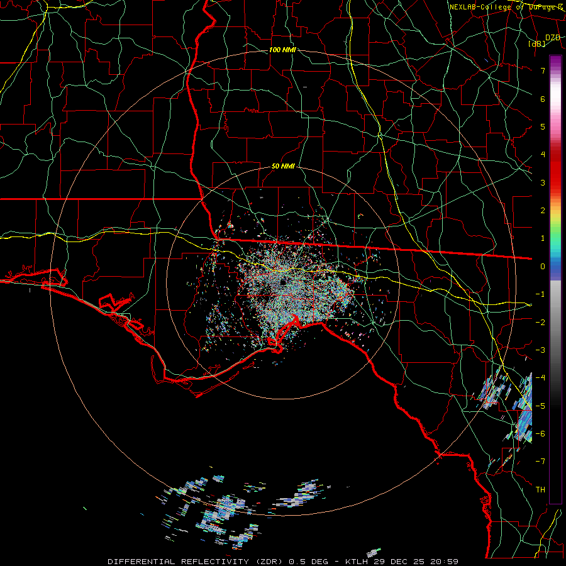Click the NEXLAB-College of DuPage credit text
This screenshot has height=566, width=566.
506,7
